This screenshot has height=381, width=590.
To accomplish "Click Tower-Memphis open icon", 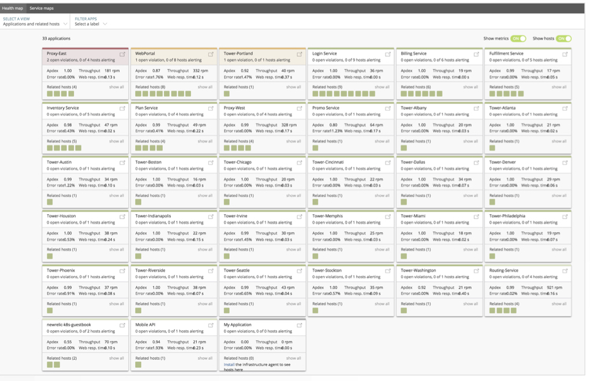I will coord(388,216).
